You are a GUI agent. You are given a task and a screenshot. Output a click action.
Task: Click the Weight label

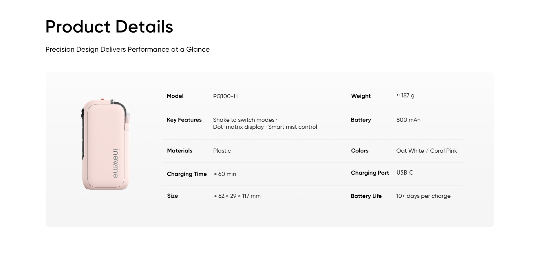point(361,96)
